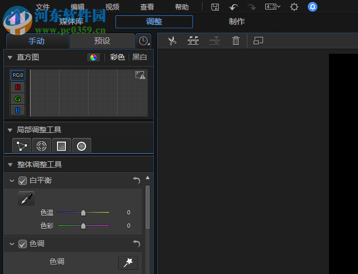Click the histogram warning image icon
This screenshot has height=274, width=358.
[140, 75]
